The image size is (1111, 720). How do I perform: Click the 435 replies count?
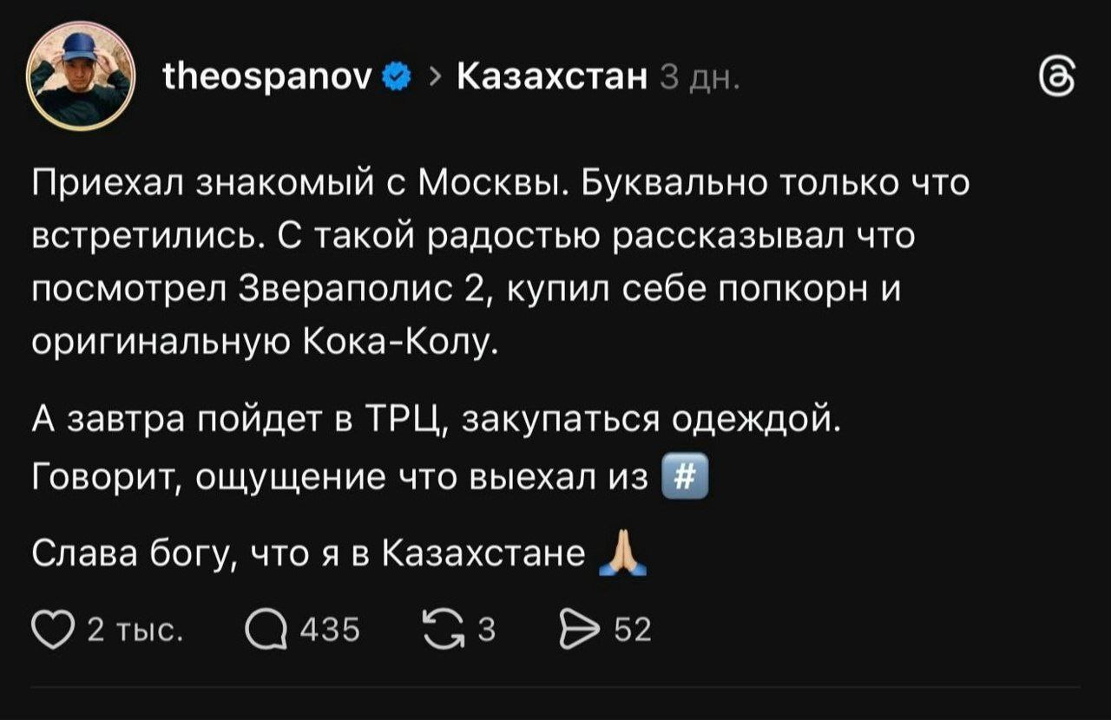click(x=329, y=629)
